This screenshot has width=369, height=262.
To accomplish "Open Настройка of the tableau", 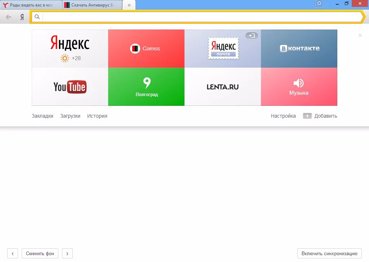I will click(283, 116).
